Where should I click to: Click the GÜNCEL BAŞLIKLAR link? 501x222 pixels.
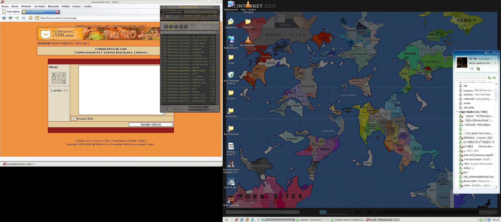click(x=118, y=53)
